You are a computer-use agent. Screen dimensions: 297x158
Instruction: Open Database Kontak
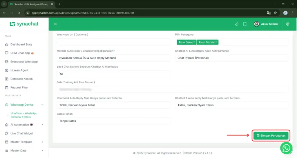tap(21, 79)
